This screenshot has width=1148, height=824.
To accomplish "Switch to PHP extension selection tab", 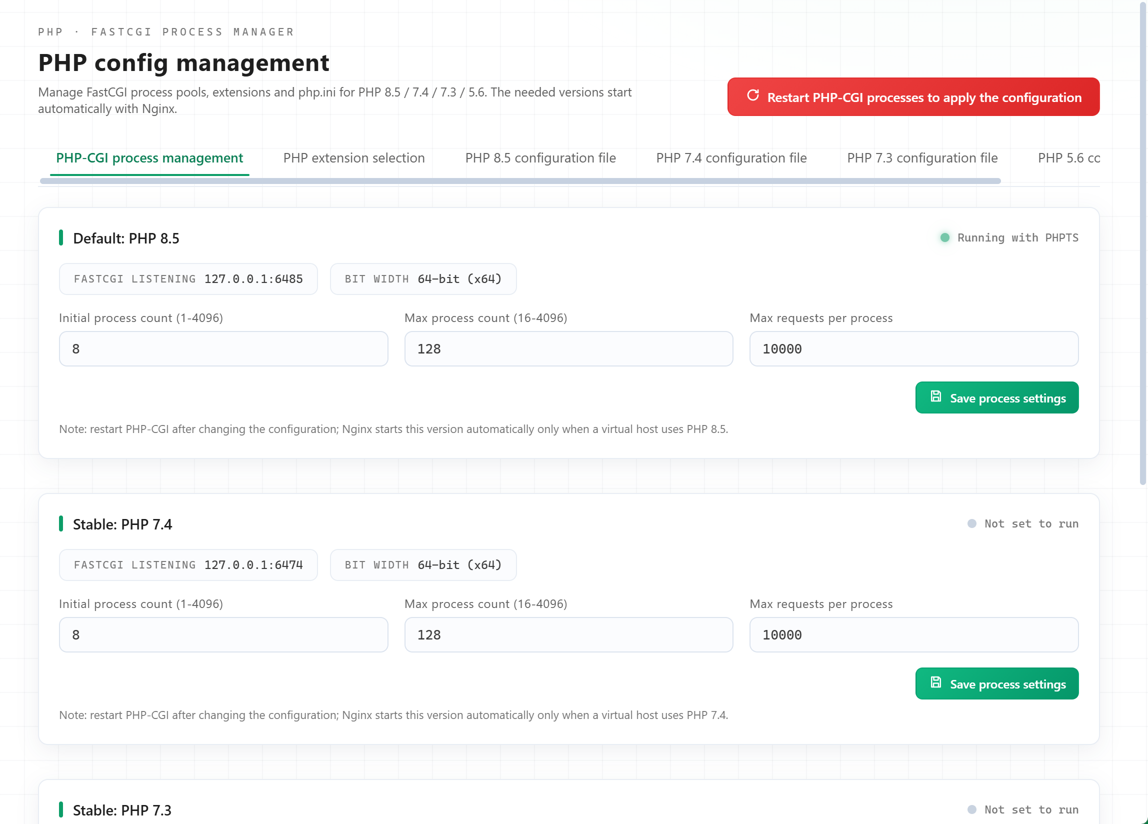I will [354, 158].
